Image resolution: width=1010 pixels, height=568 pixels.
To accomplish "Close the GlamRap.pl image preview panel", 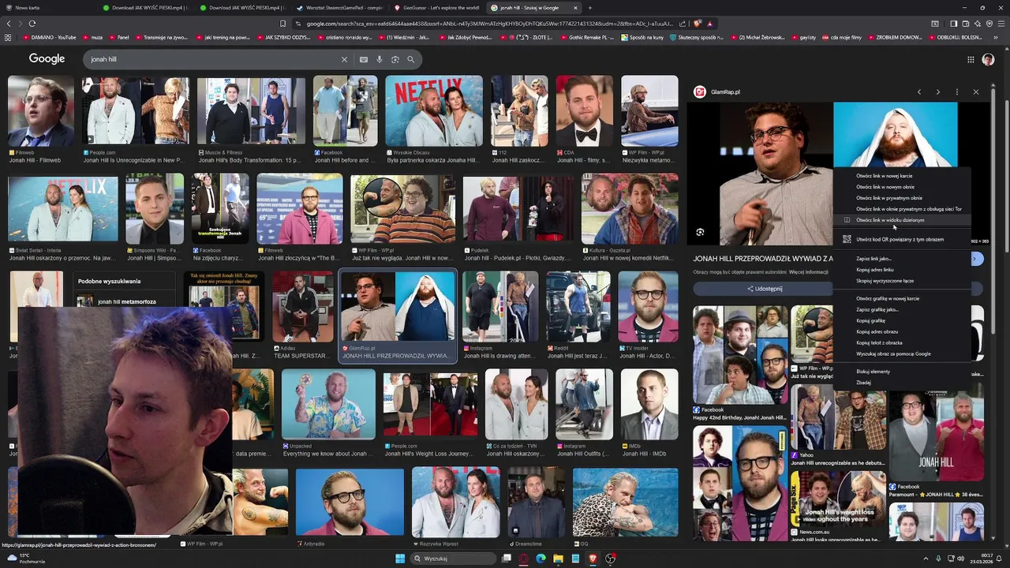I will (x=975, y=92).
